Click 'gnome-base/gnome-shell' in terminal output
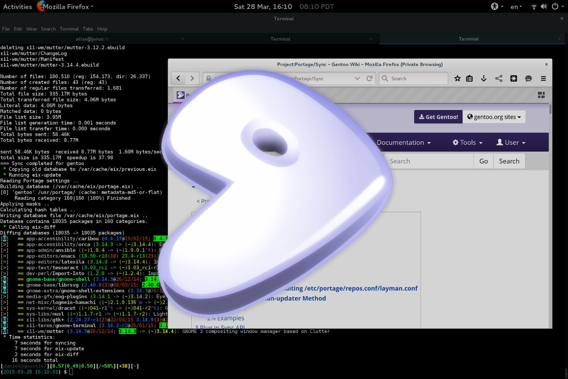568x379 pixels. [x=58, y=279]
